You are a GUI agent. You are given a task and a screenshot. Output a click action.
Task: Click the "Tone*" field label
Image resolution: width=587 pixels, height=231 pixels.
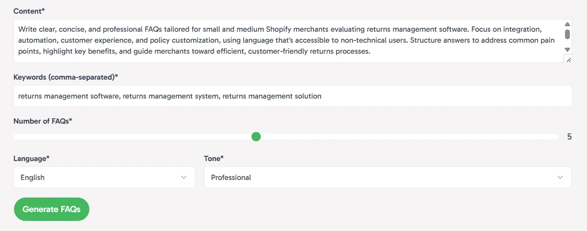tap(214, 158)
